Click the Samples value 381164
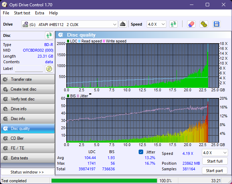Image resolution: width=232 pixels, height=184 pixels. 189,169
